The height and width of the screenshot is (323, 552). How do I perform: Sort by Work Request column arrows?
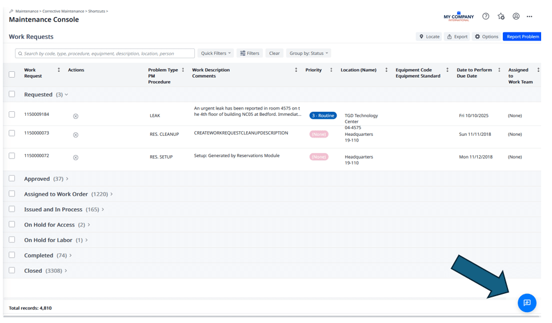(x=59, y=70)
